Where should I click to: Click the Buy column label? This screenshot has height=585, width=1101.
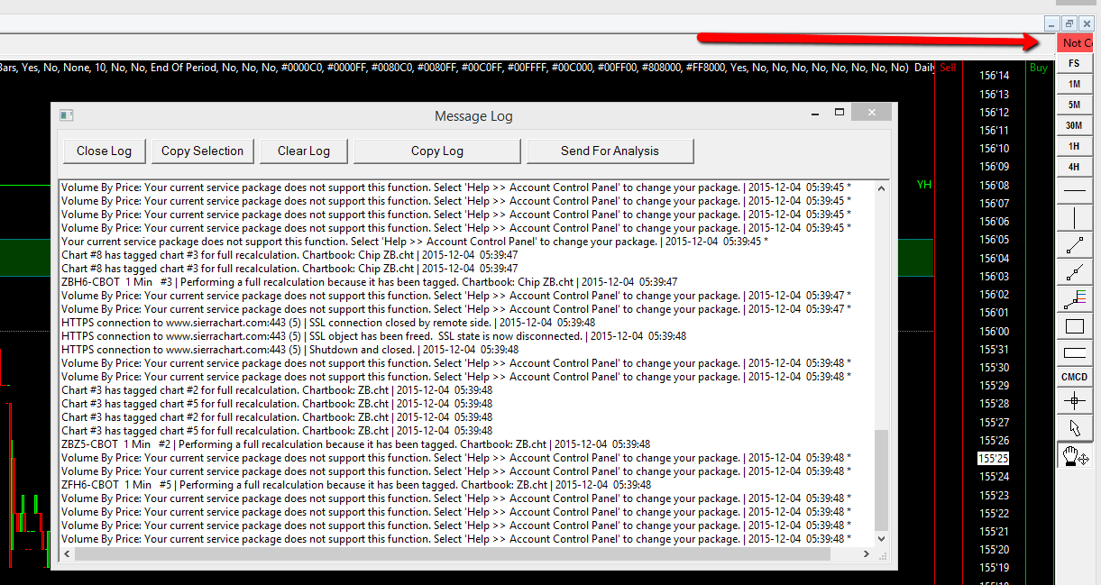click(x=1039, y=68)
